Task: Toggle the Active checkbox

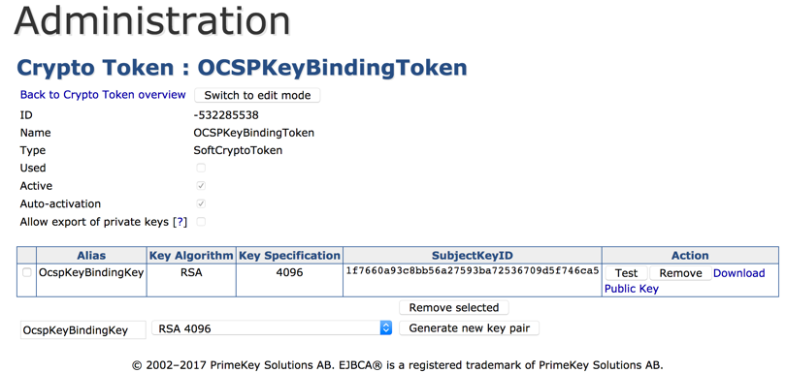Action: [x=201, y=186]
